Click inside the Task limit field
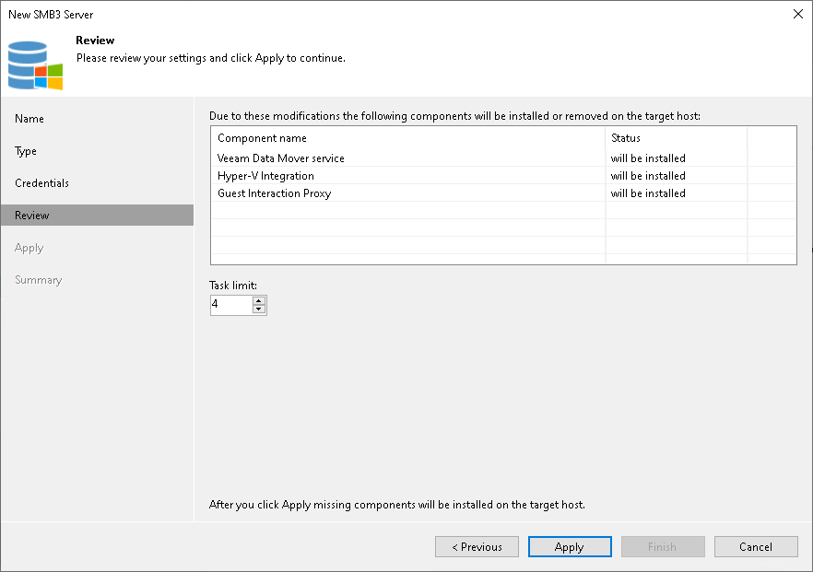This screenshot has height=572, width=813. pos(231,305)
